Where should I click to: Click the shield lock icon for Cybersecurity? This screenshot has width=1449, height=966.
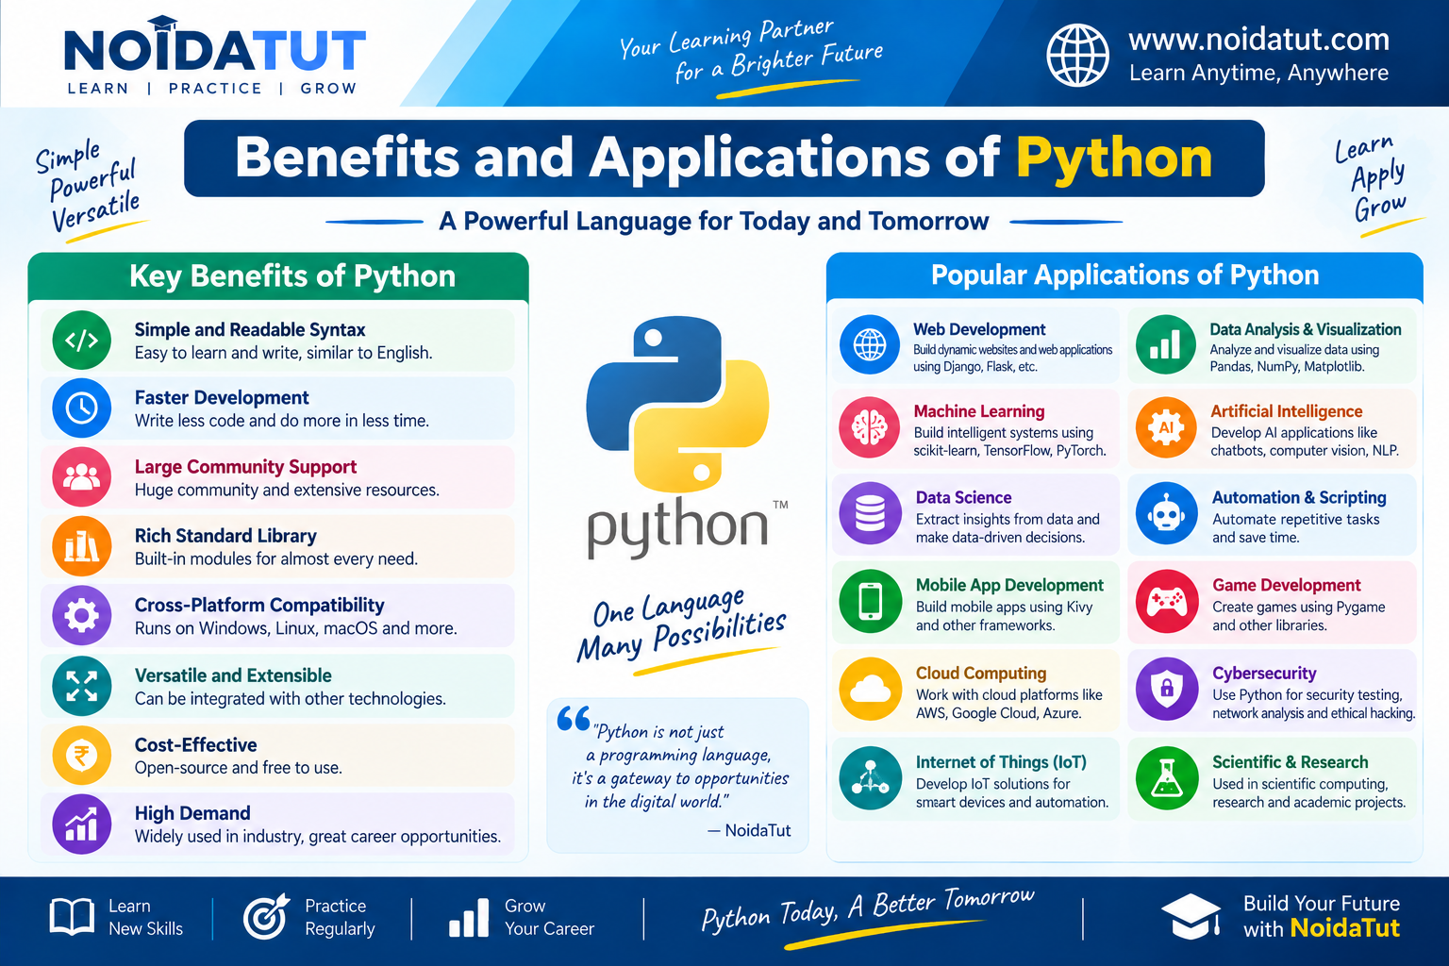(1167, 689)
